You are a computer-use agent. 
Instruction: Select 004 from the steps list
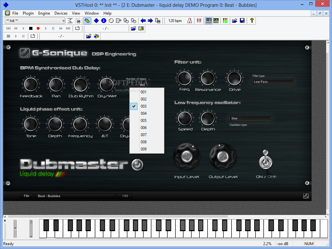tap(147, 113)
